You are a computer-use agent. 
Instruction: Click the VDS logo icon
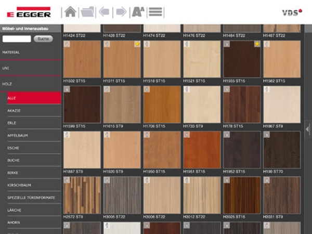(292, 12)
